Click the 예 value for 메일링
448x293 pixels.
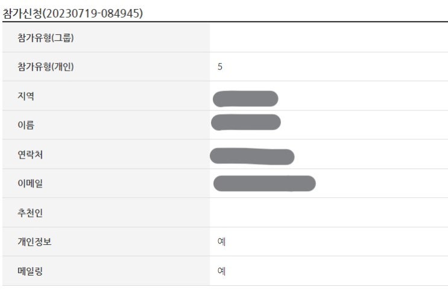[x=221, y=271]
